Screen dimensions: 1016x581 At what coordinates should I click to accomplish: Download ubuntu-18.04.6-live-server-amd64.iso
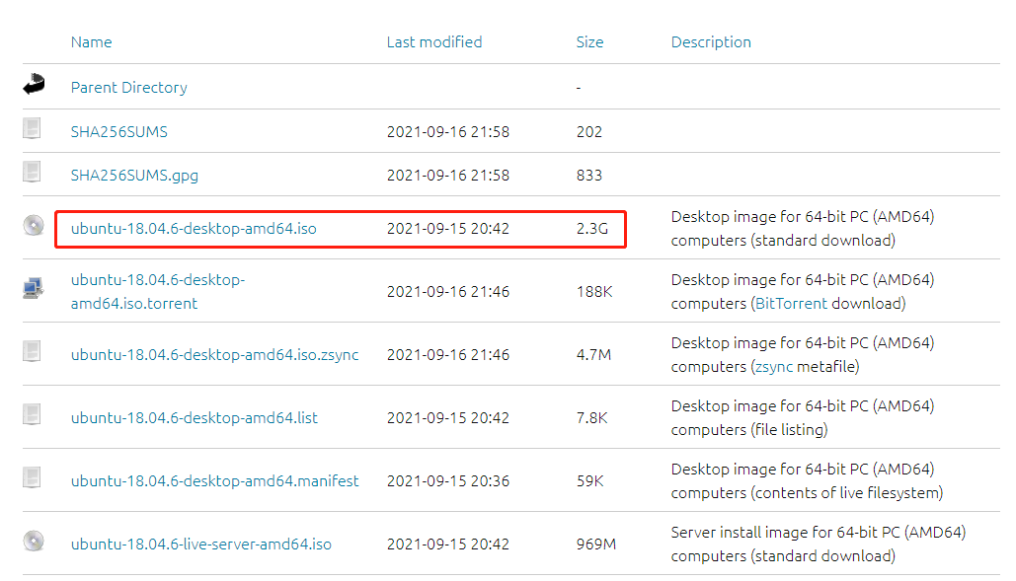pyautogui.click(x=200, y=545)
